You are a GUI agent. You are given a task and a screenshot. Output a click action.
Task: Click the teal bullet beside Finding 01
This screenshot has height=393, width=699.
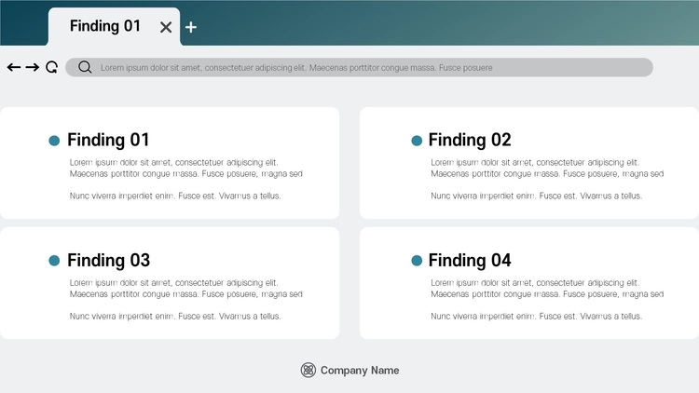pyautogui.click(x=54, y=141)
